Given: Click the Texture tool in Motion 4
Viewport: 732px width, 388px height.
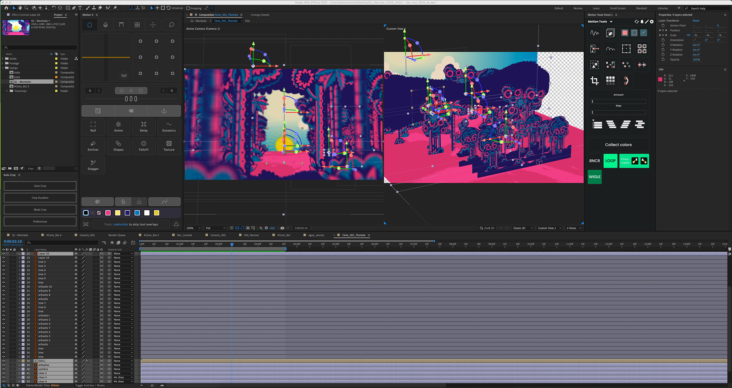Looking at the screenshot, I should (x=169, y=146).
